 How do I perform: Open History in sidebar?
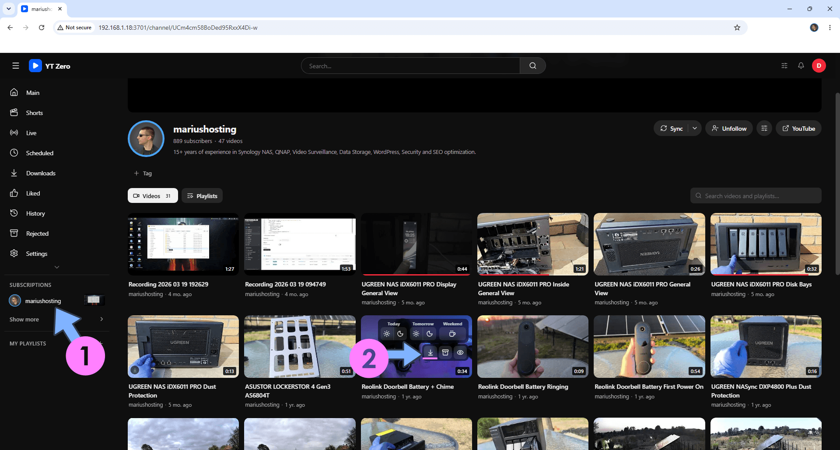[57, 213]
